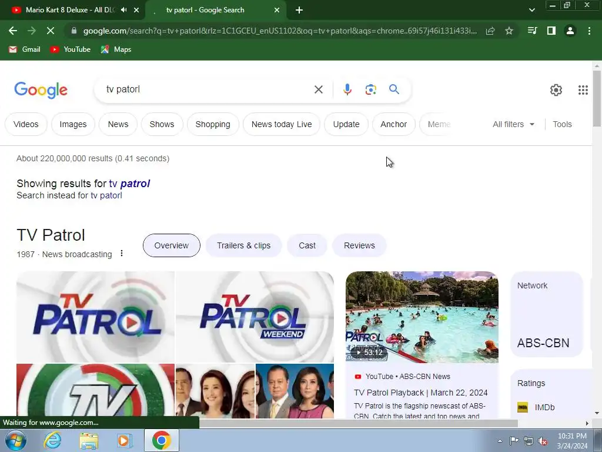Image resolution: width=602 pixels, height=452 pixels.
Task: Go to Google logo homepage
Action: click(41, 90)
